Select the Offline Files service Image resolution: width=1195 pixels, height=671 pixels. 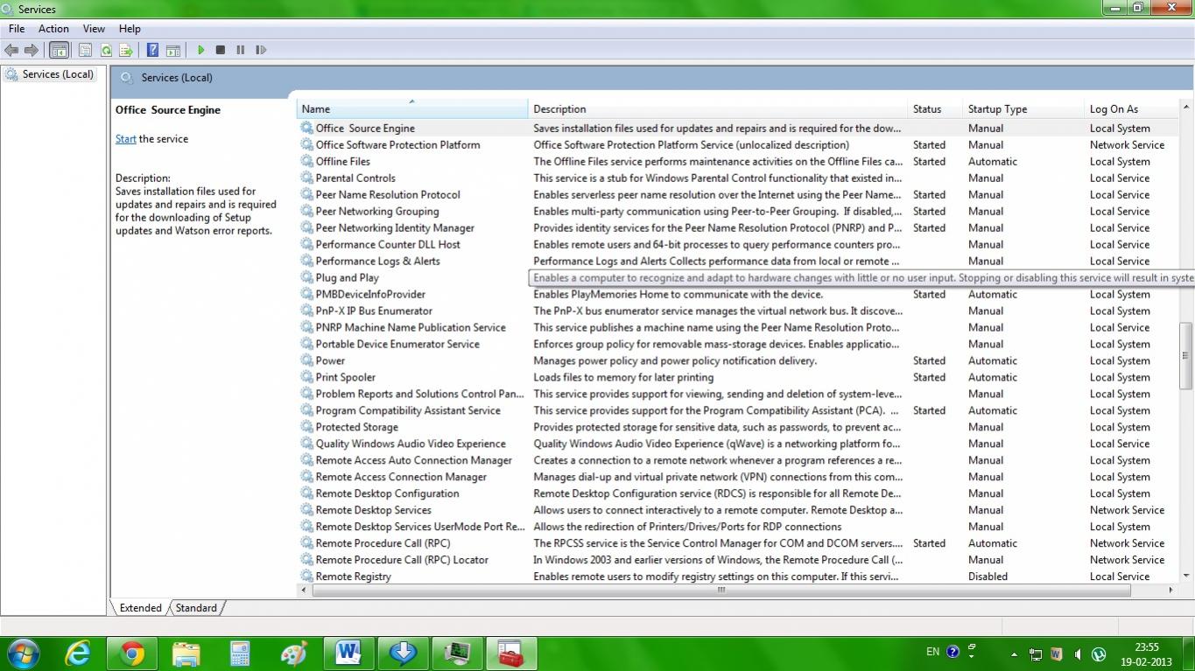coord(342,162)
